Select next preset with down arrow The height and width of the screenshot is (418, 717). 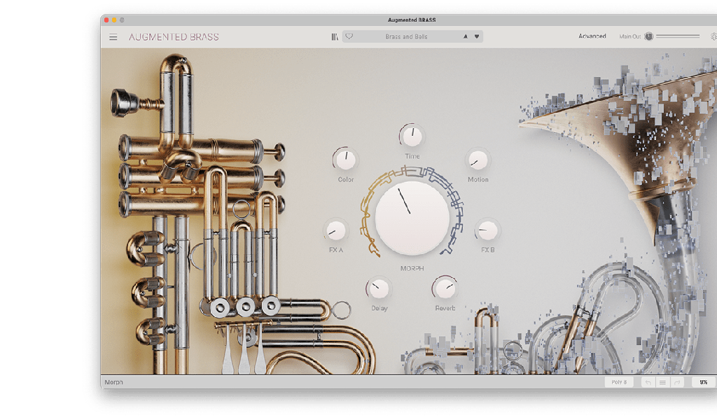coord(477,36)
